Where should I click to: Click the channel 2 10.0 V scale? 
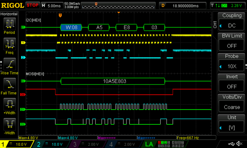[x=57, y=144]
